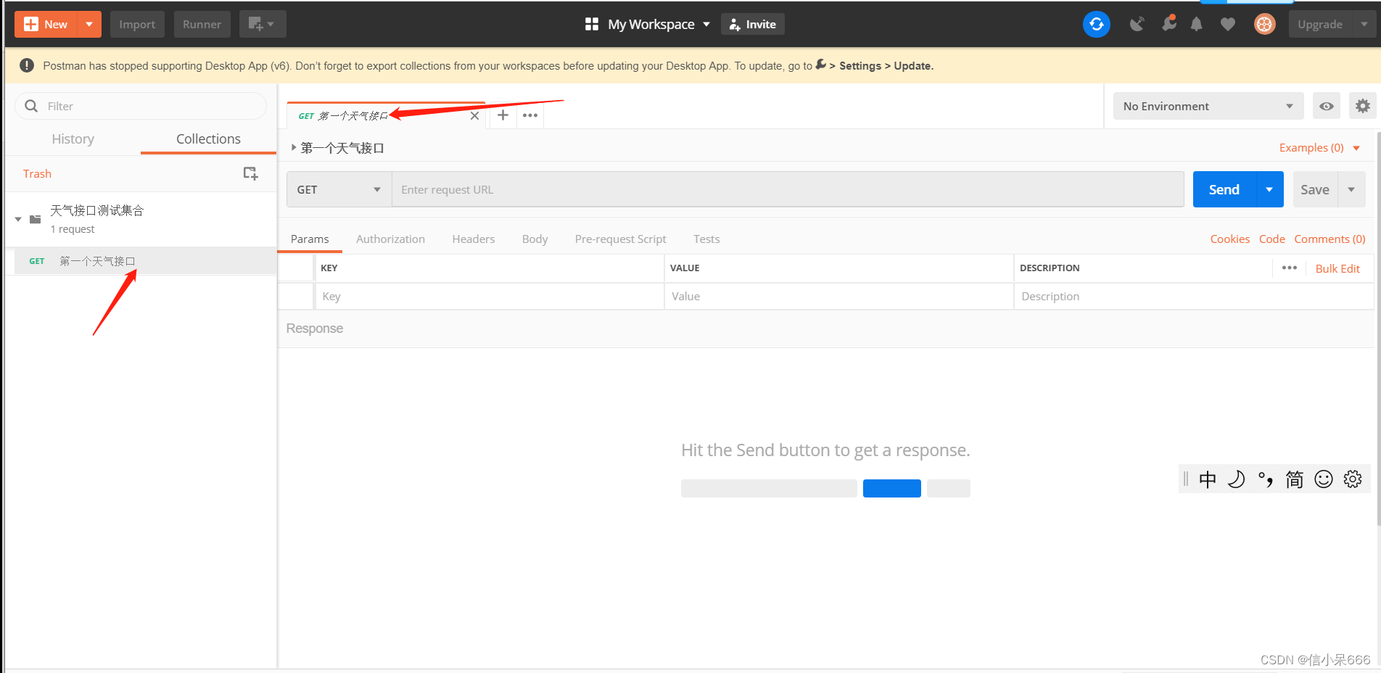Viewport: 1381px width, 673px height.
Task: Click the sync status icon
Action: (1097, 24)
